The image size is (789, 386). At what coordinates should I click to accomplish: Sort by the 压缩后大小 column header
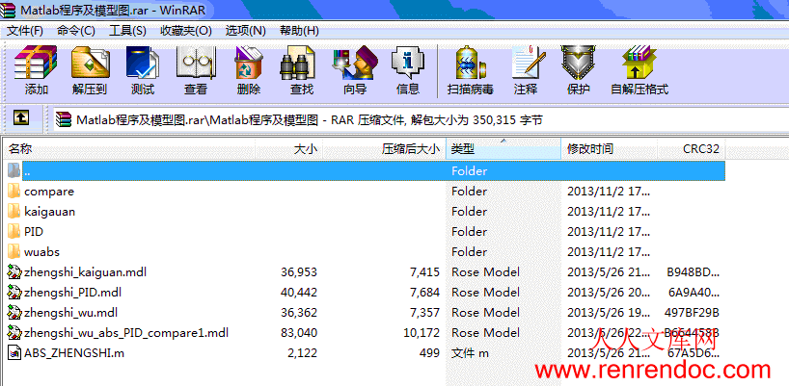(x=385, y=148)
